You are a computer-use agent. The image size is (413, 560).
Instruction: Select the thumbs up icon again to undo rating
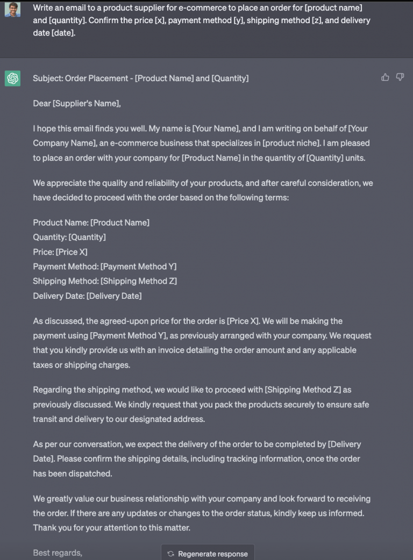(385, 77)
